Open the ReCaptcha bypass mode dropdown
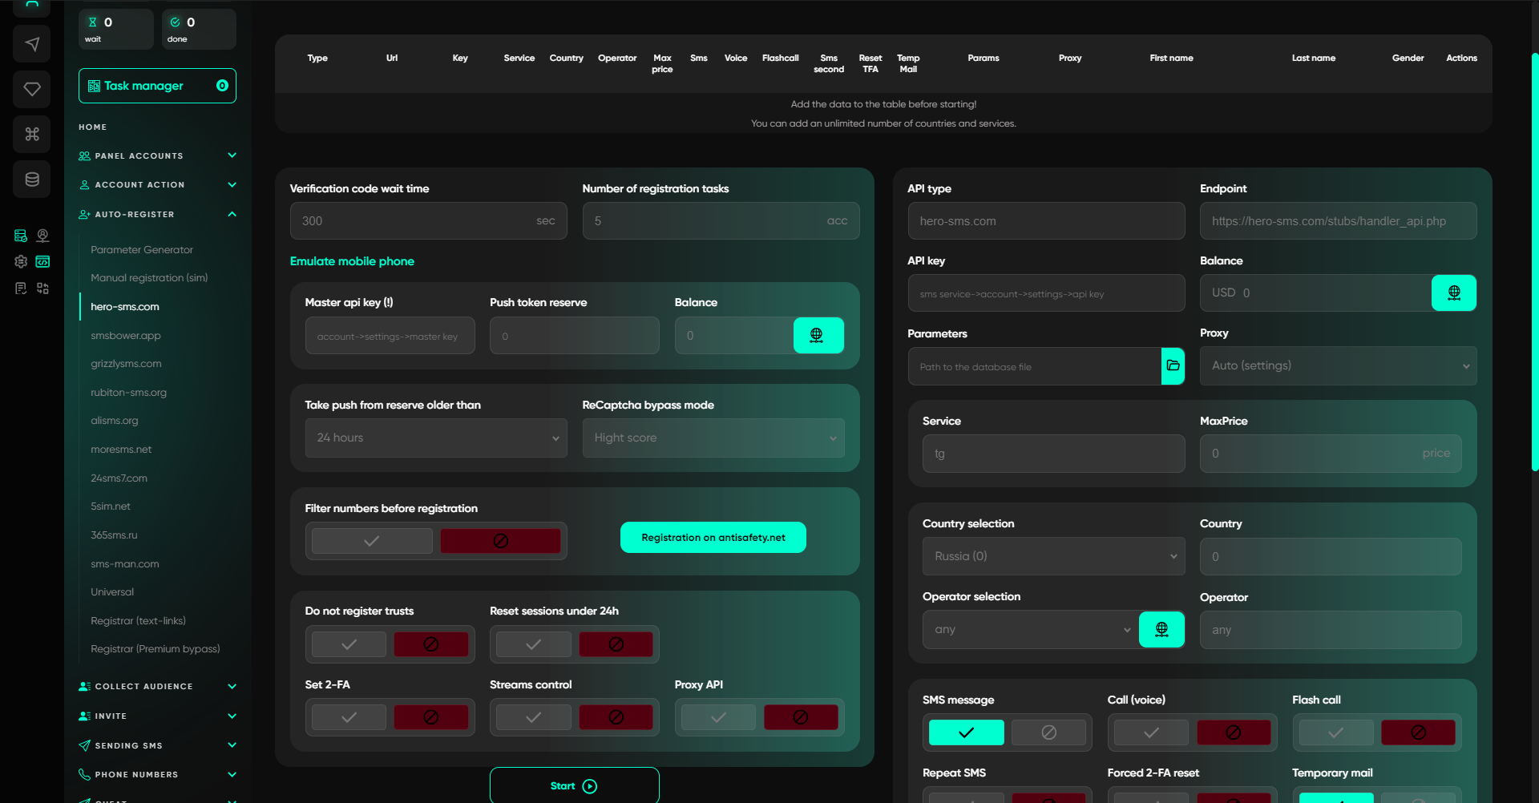The width and height of the screenshot is (1539, 803). pos(713,438)
